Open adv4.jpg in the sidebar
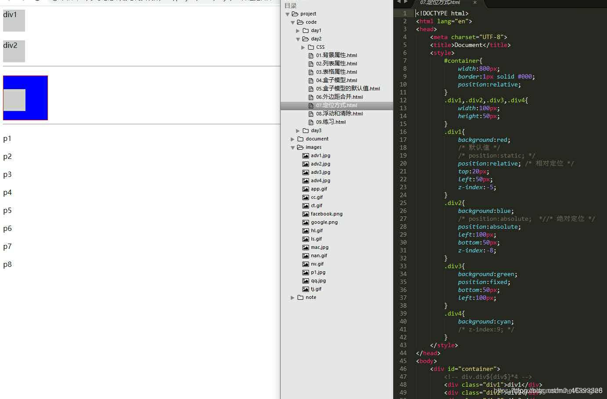 [320, 180]
